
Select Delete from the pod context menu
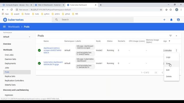[x=172, y=76]
